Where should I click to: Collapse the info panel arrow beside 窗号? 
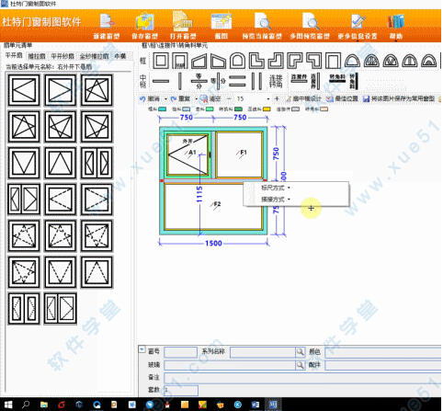point(142,349)
